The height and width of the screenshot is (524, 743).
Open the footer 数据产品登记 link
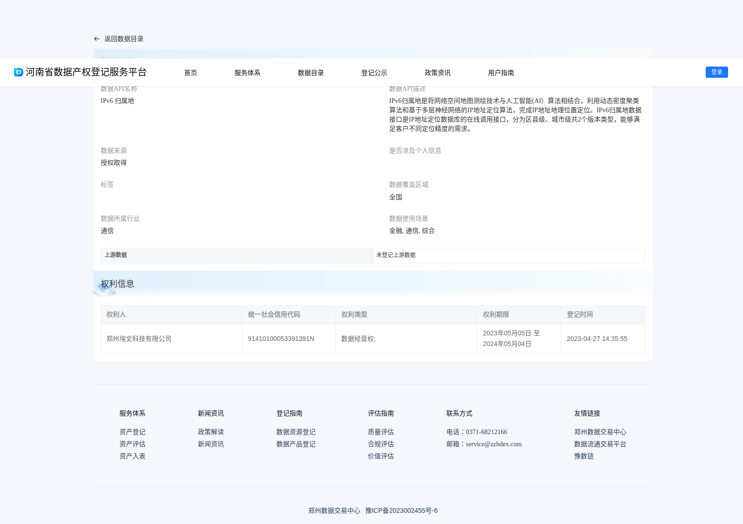[x=296, y=444]
